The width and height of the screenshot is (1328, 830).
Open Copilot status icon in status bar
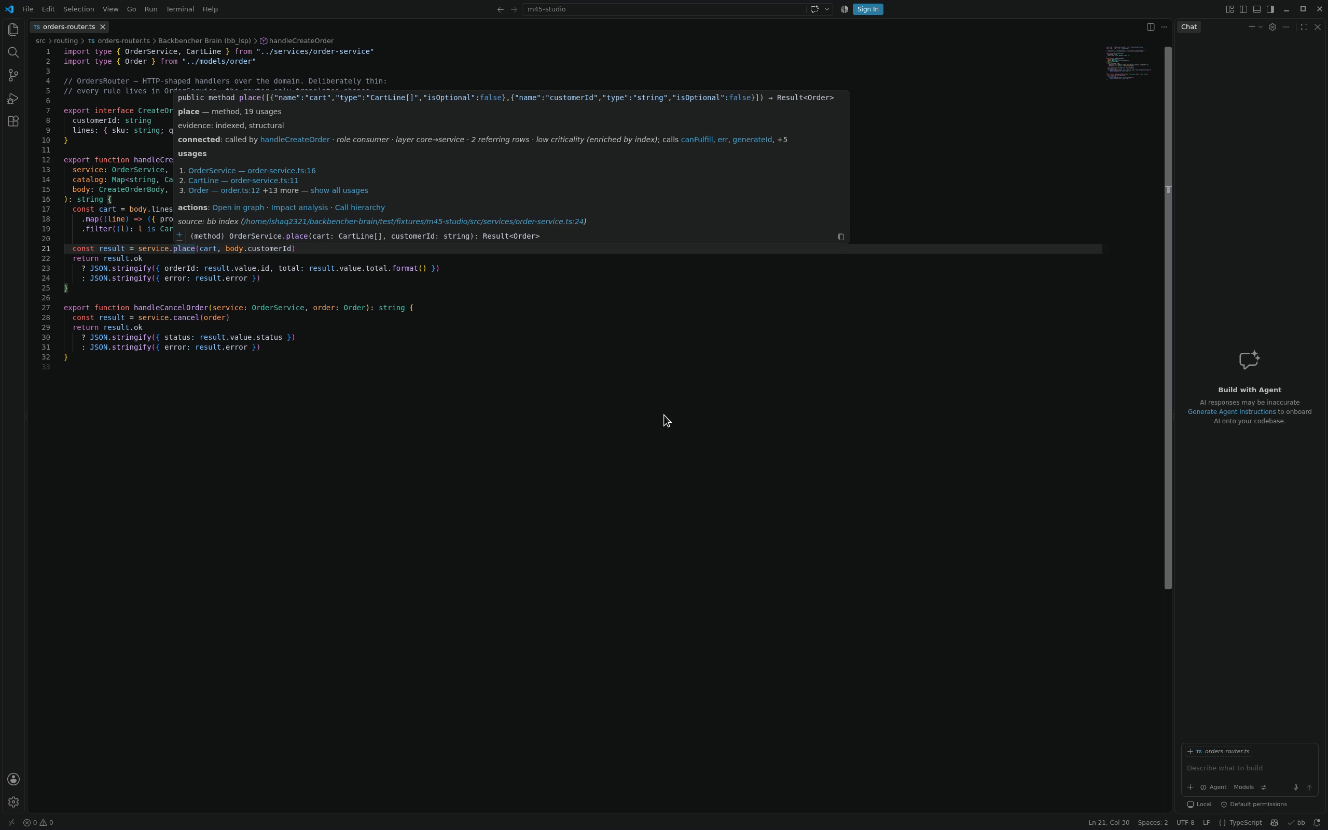(x=1274, y=822)
